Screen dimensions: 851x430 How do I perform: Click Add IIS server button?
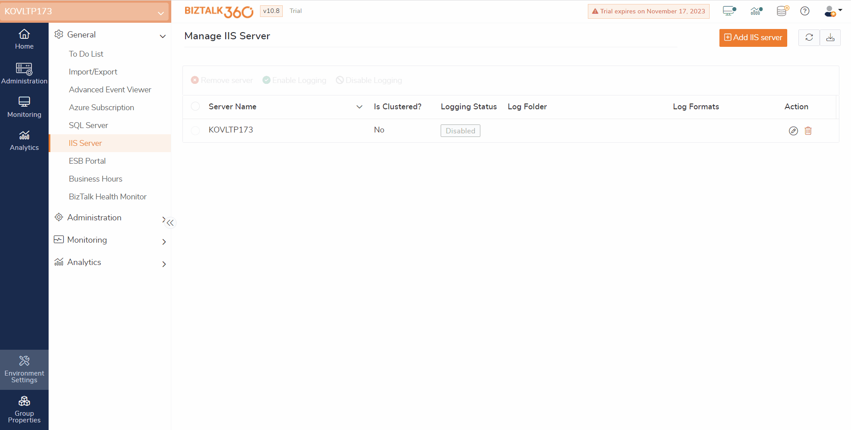[x=753, y=37]
